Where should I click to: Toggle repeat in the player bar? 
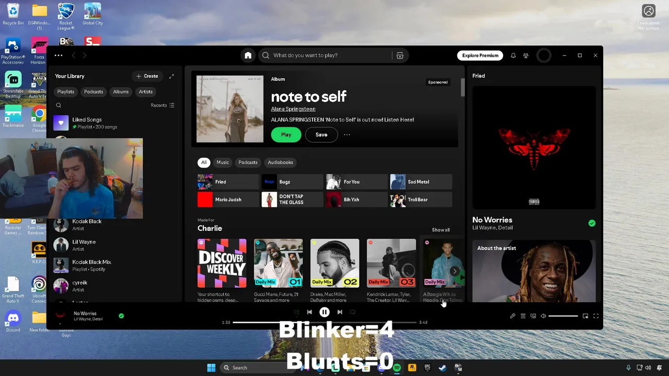pos(353,312)
